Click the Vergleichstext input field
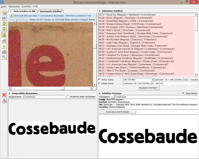Screen dimensions: 199x159 pyautogui.click(x=44, y=97)
